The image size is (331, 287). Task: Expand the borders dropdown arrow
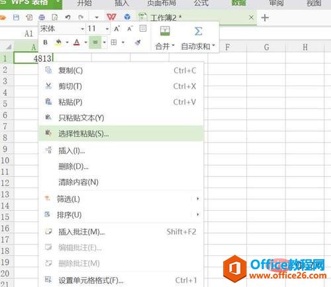(x=123, y=42)
